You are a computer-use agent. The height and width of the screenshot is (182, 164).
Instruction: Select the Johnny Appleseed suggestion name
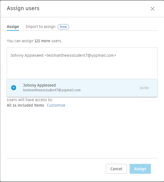pyautogui.click(x=39, y=85)
